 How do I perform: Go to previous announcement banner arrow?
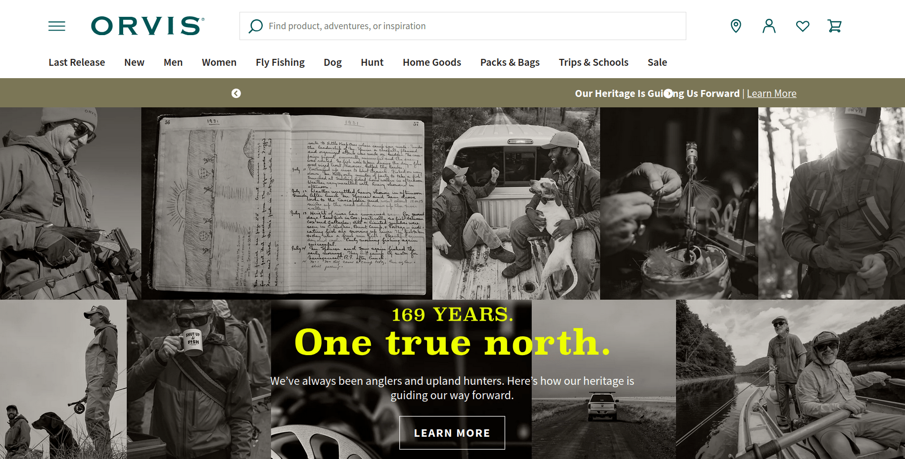[x=236, y=93]
